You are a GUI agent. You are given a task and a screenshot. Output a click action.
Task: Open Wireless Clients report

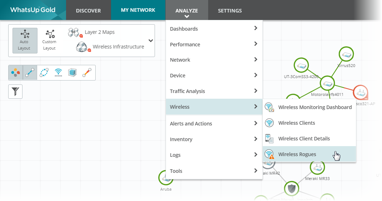[x=309, y=123]
